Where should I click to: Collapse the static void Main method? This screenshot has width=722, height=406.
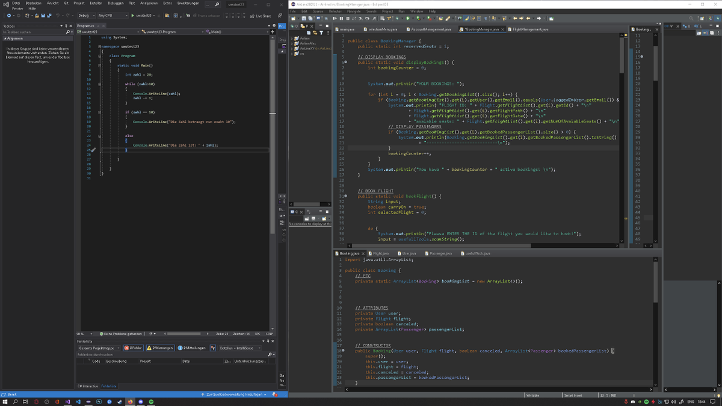point(100,65)
